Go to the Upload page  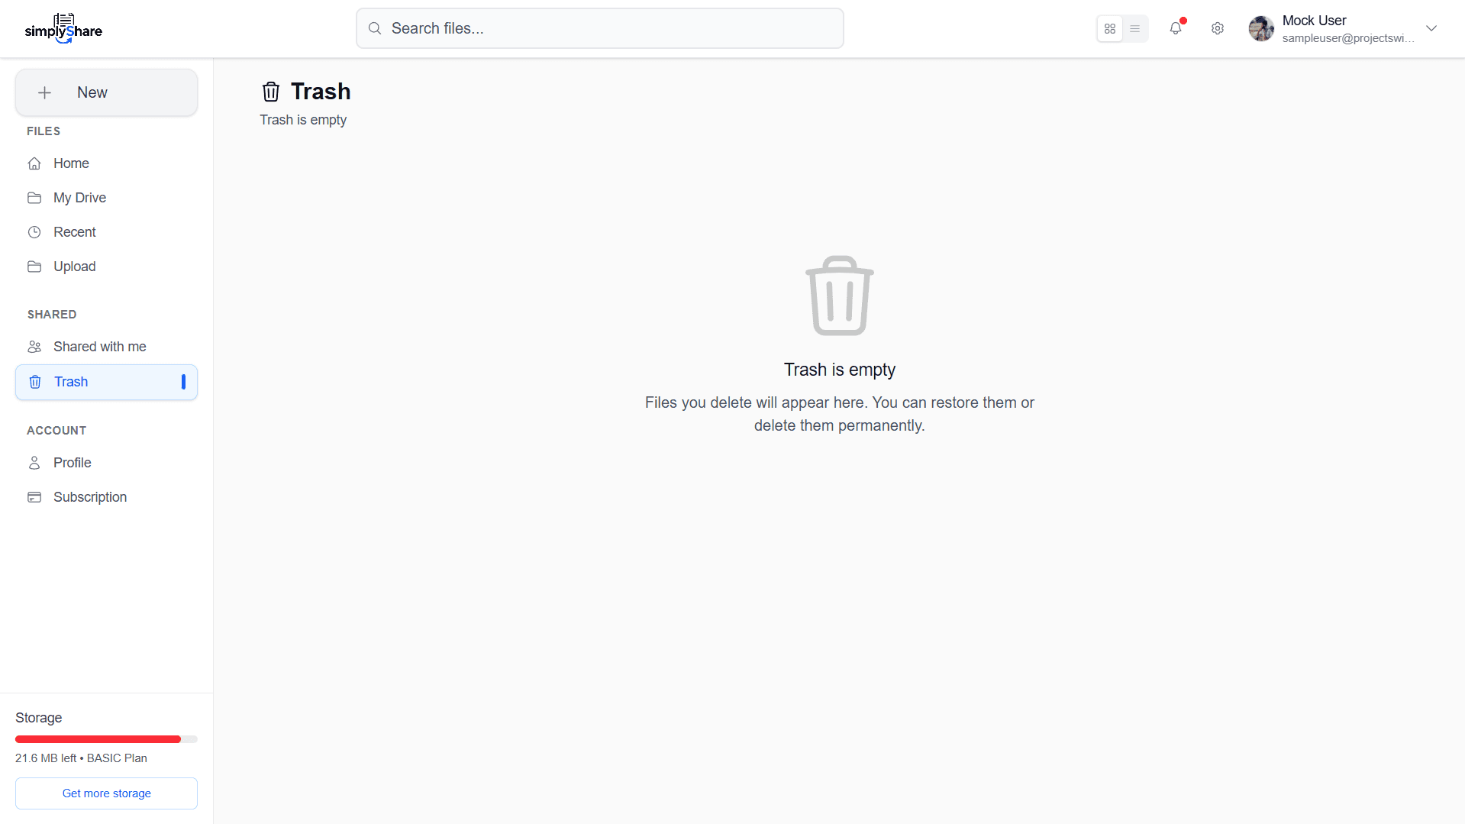(x=74, y=267)
